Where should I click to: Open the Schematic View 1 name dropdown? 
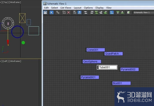point(143,12)
